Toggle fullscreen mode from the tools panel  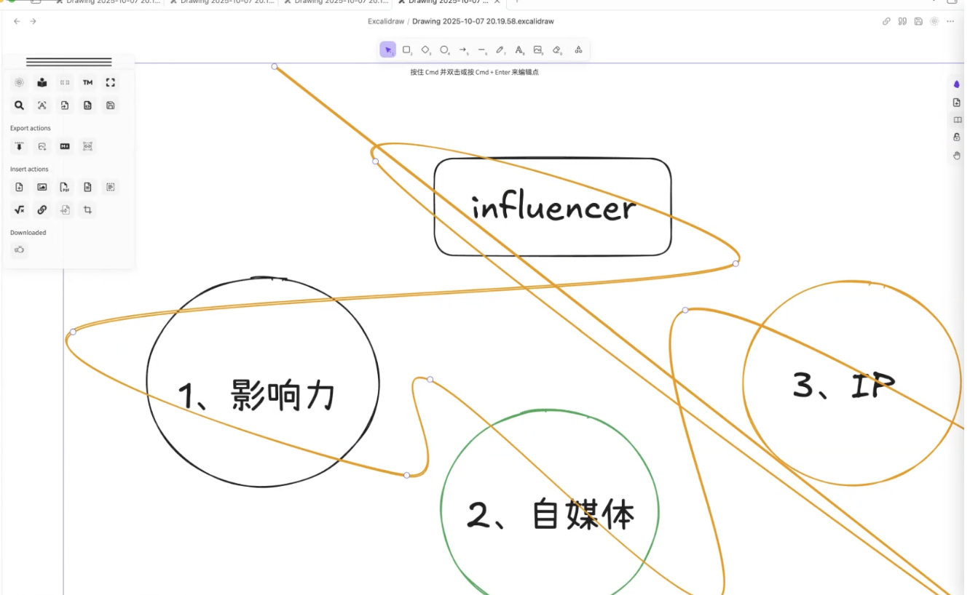point(111,83)
